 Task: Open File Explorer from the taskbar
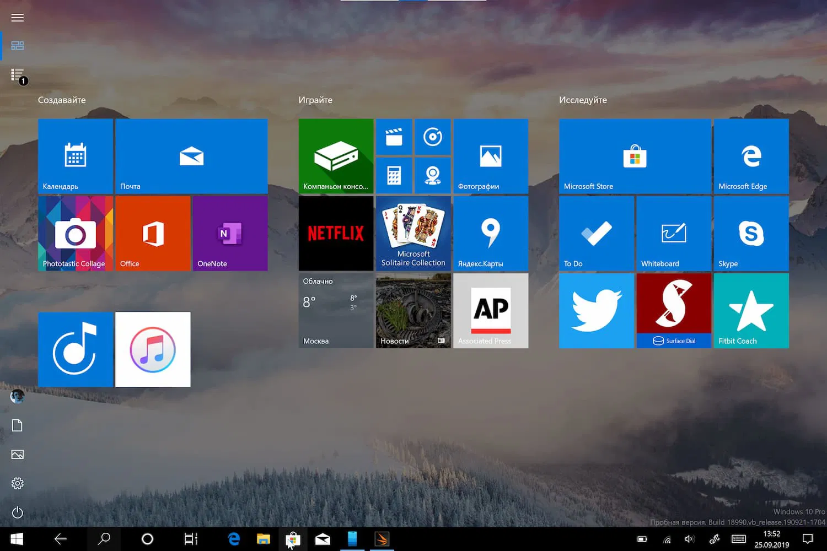(x=263, y=539)
